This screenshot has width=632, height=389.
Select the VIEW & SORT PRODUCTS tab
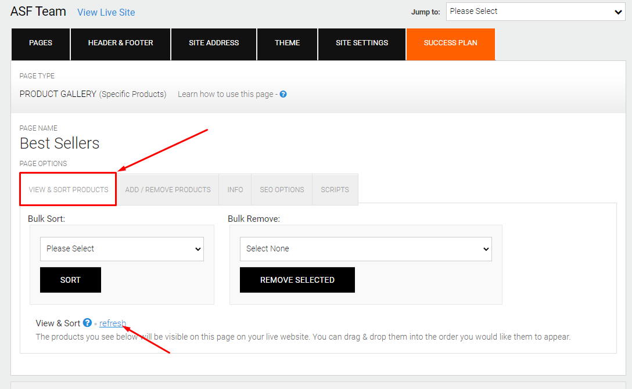[x=67, y=189]
